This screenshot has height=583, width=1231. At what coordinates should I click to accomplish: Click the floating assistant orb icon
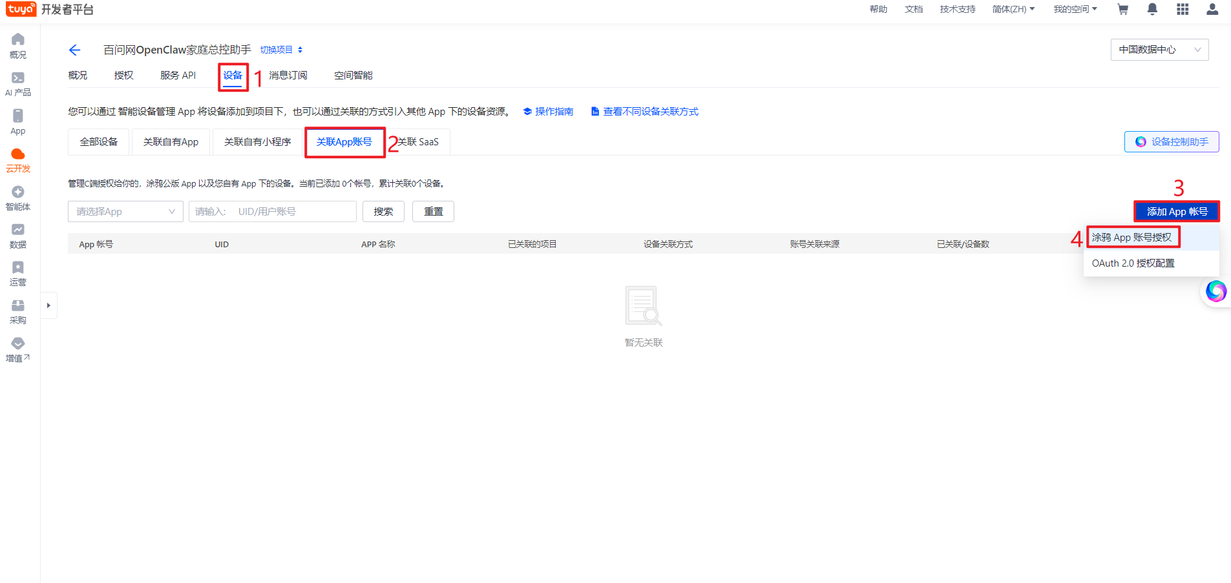point(1215,291)
